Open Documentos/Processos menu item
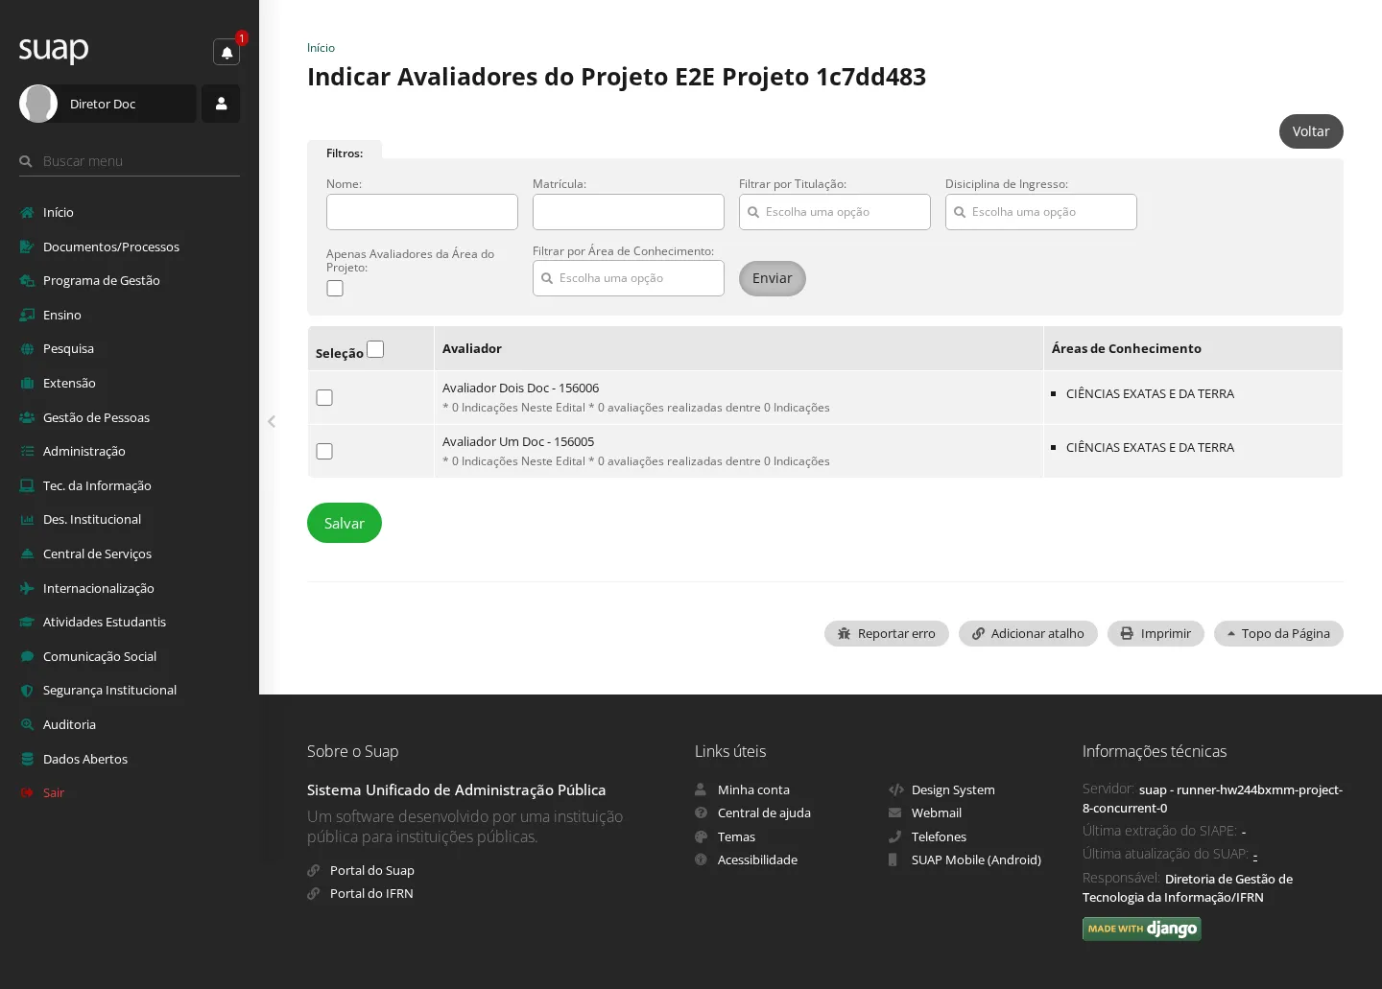Image resolution: width=1382 pixels, height=989 pixels. 111,247
